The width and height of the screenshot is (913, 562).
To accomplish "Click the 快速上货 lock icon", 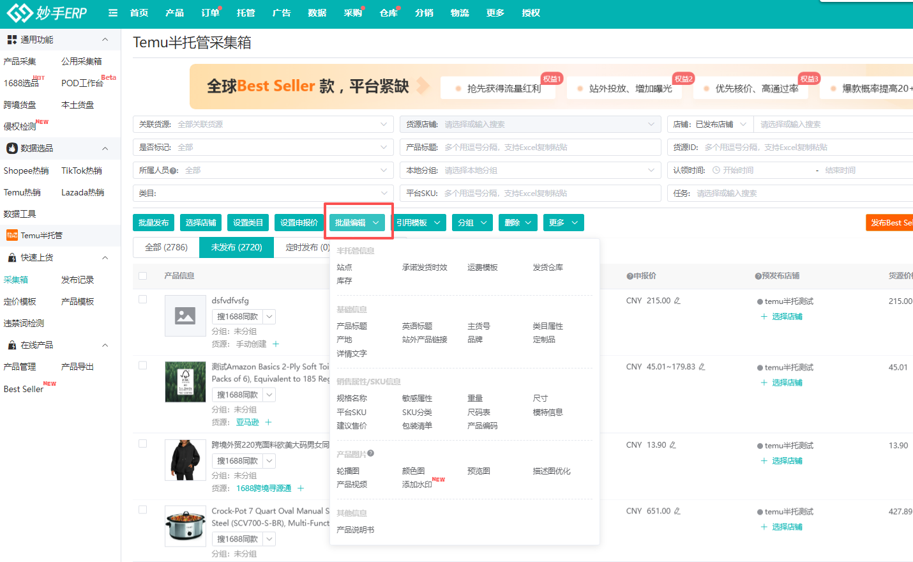I will (x=12, y=258).
